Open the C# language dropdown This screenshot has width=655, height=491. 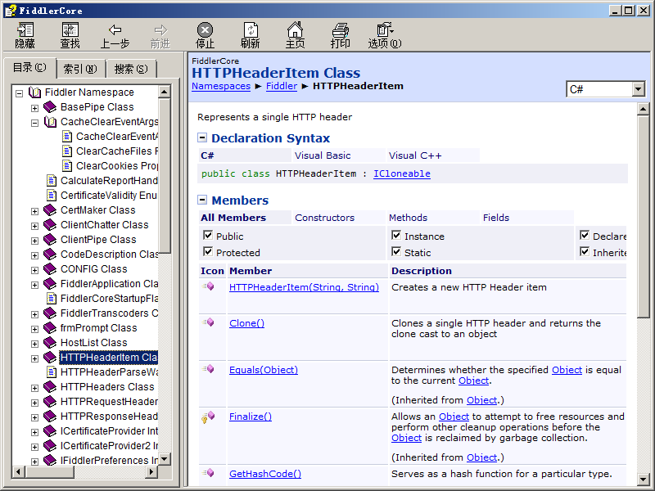point(638,89)
